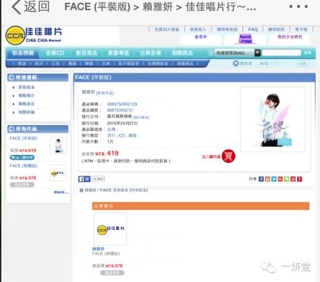The width and height of the screenshot is (320, 282).
Task: Share via the Pinterest icon
Action: (293, 179)
